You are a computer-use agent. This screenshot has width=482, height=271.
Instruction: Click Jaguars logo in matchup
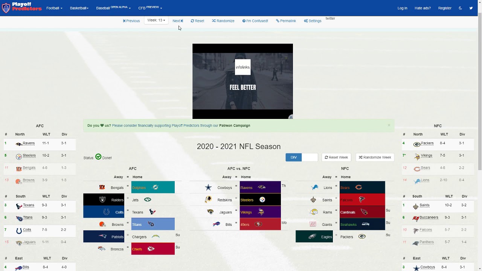[x=210, y=212]
